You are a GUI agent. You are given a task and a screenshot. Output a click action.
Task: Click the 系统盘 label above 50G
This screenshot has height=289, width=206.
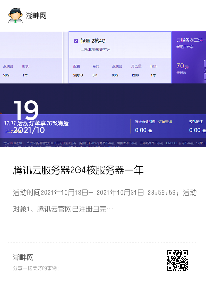8,66
